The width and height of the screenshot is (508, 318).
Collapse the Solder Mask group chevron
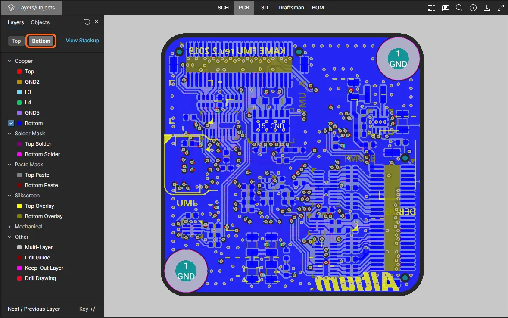(x=10, y=134)
